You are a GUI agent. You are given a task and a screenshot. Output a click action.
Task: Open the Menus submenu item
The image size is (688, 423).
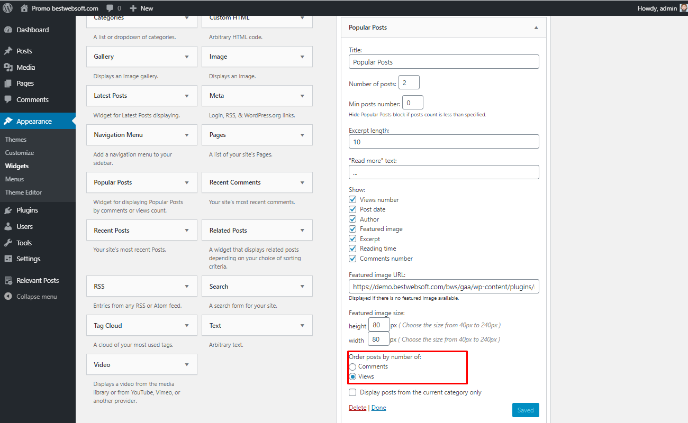[x=15, y=179]
